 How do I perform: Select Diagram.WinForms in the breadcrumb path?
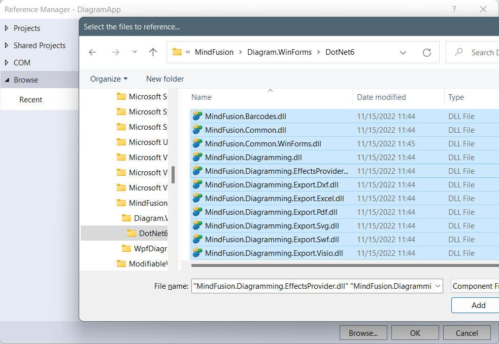click(279, 52)
